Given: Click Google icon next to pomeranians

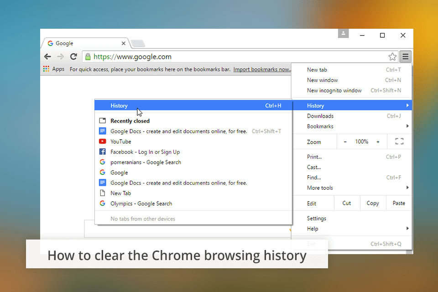Looking at the screenshot, I should (x=103, y=162).
